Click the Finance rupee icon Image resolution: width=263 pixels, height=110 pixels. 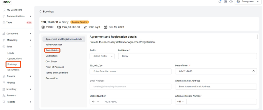pyautogui.click(x=4, y=83)
